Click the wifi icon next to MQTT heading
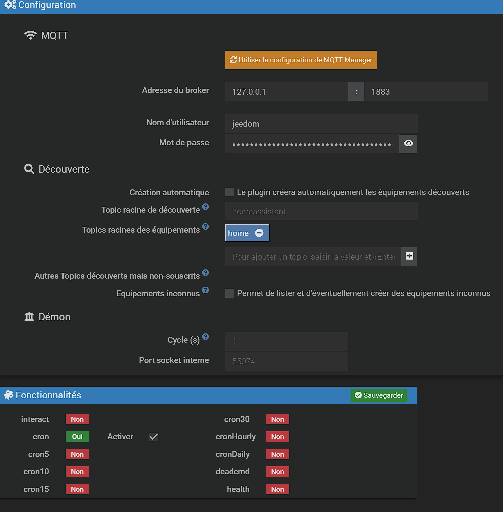503x512 pixels. tap(30, 35)
